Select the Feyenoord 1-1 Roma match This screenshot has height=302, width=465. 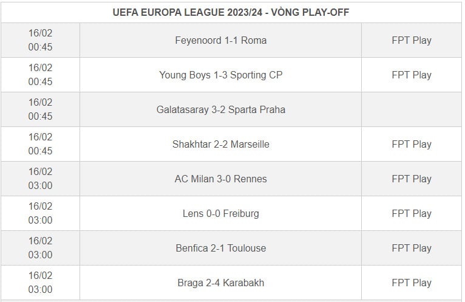[220, 40]
